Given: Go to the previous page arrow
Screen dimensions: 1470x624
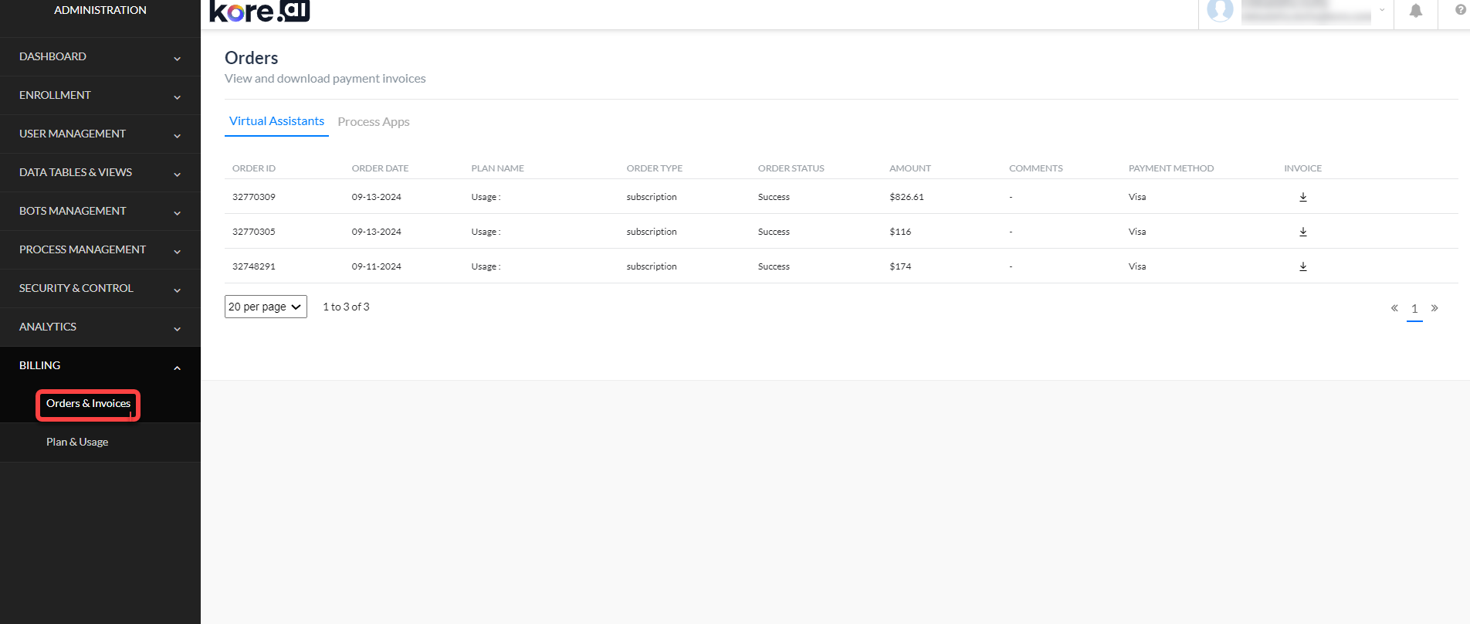Looking at the screenshot, I should (1394, 308).
